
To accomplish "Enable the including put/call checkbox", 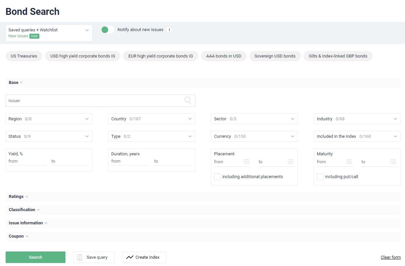I will [x=320, y=177].
